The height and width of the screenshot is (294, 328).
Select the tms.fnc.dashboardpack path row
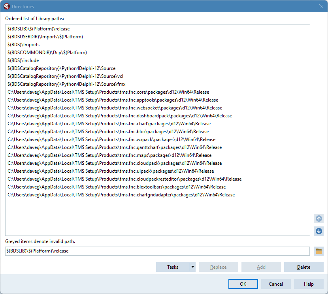pos(158,116)
